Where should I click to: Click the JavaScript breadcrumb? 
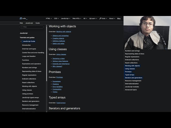[29, 23]
